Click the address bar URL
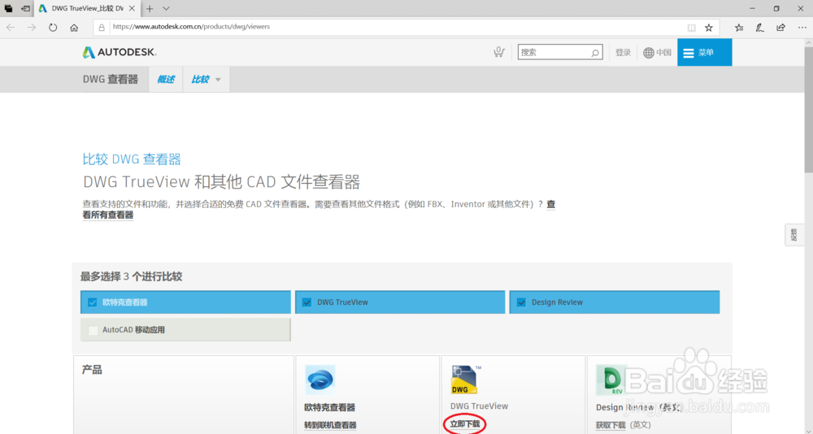Image resolution: width=813 pixels, height=434 pixels. [191, 27]
